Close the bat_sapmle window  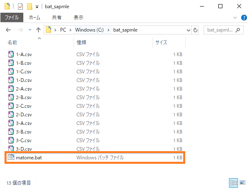point(239,7)
